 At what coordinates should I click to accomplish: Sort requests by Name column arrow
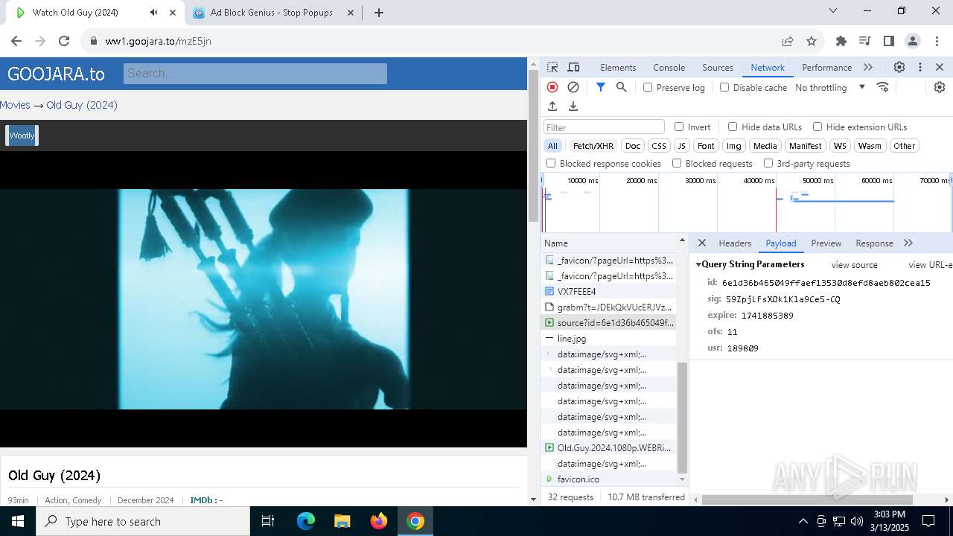(681, 240)
